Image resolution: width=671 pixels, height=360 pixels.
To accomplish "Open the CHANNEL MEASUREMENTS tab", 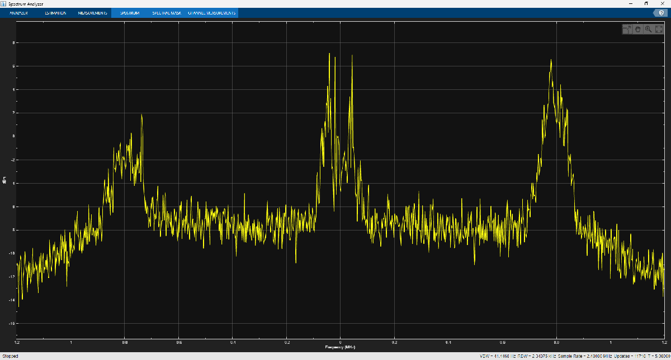I will (x=212, y=12).
